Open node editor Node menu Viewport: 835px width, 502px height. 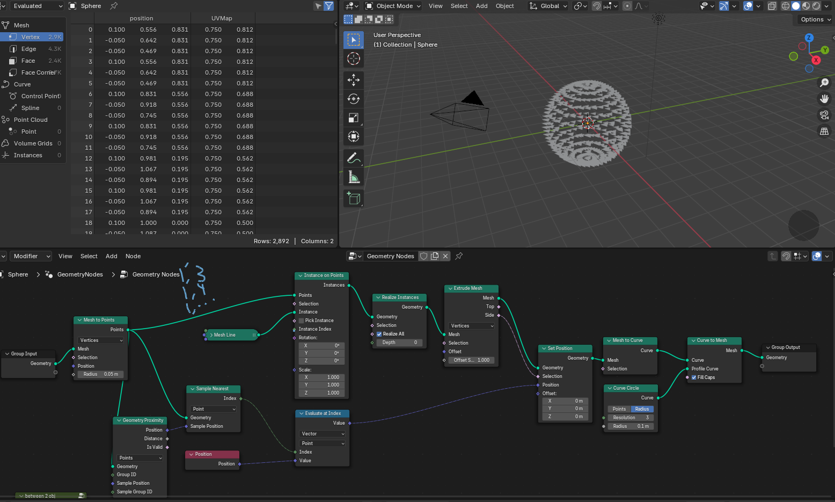coord(133,256)
